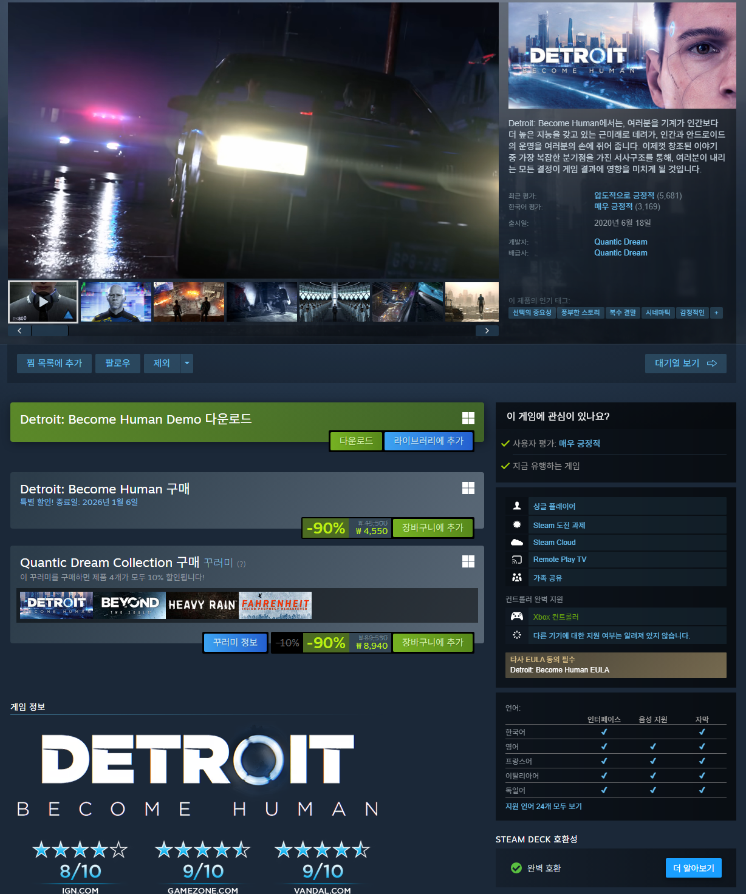Toggle the 팔로우 follow button
Screen dimensions: 746x894
click(117, 363)
